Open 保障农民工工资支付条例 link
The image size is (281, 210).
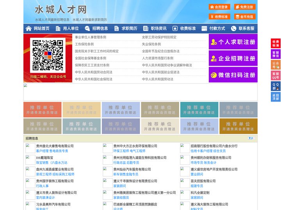[x=92, y=65]
